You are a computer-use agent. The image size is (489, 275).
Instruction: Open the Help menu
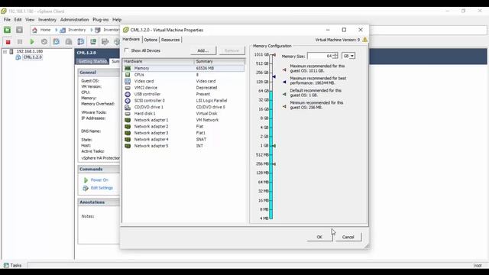117,20
